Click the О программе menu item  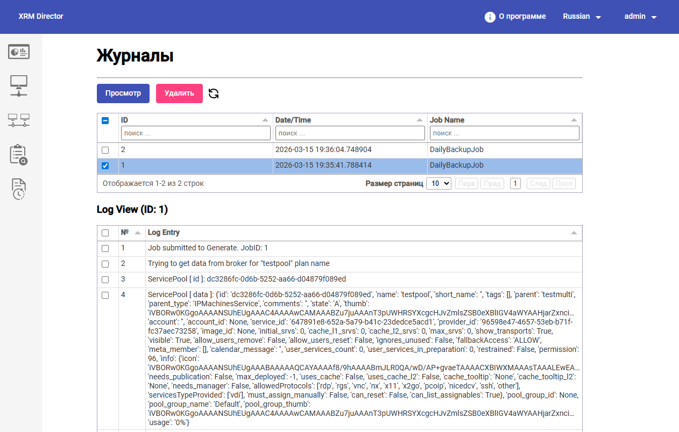[x=522, y=17]
